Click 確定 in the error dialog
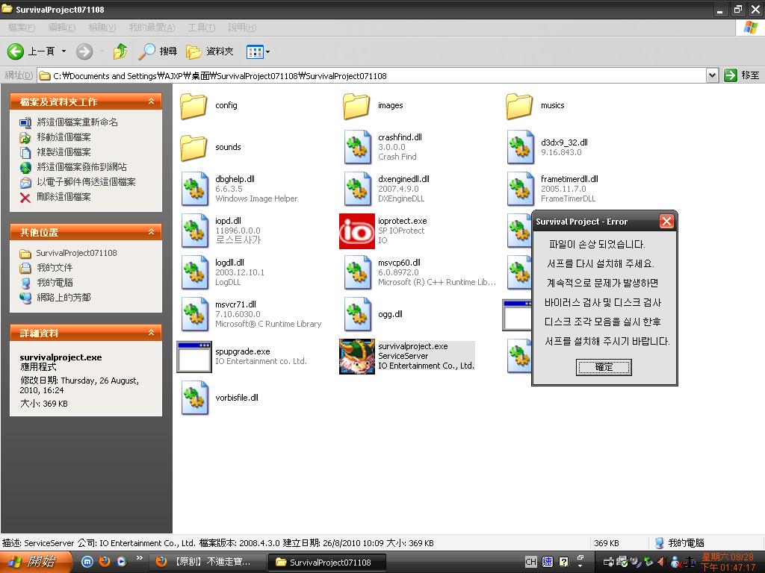 tap(604, 367)
